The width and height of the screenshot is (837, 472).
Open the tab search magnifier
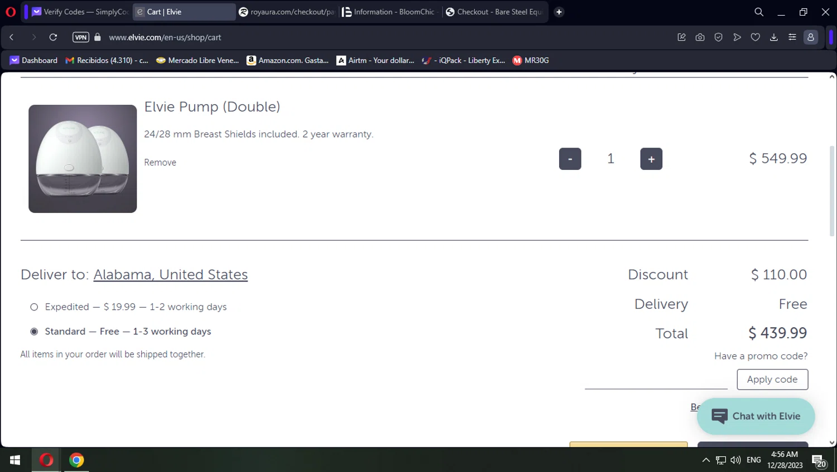759,12
